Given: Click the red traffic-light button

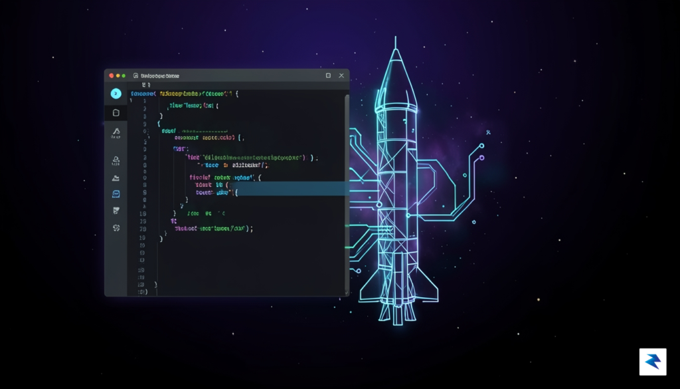Looking at the screenshot, I should (x=112, y=76).
